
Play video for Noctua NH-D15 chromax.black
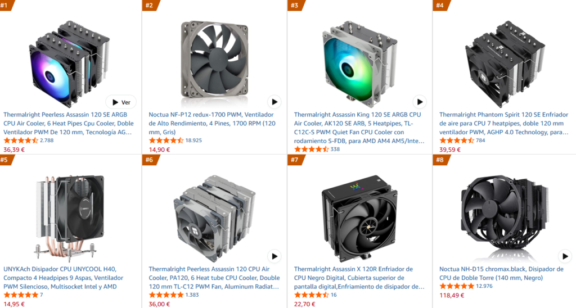(565, 256)
